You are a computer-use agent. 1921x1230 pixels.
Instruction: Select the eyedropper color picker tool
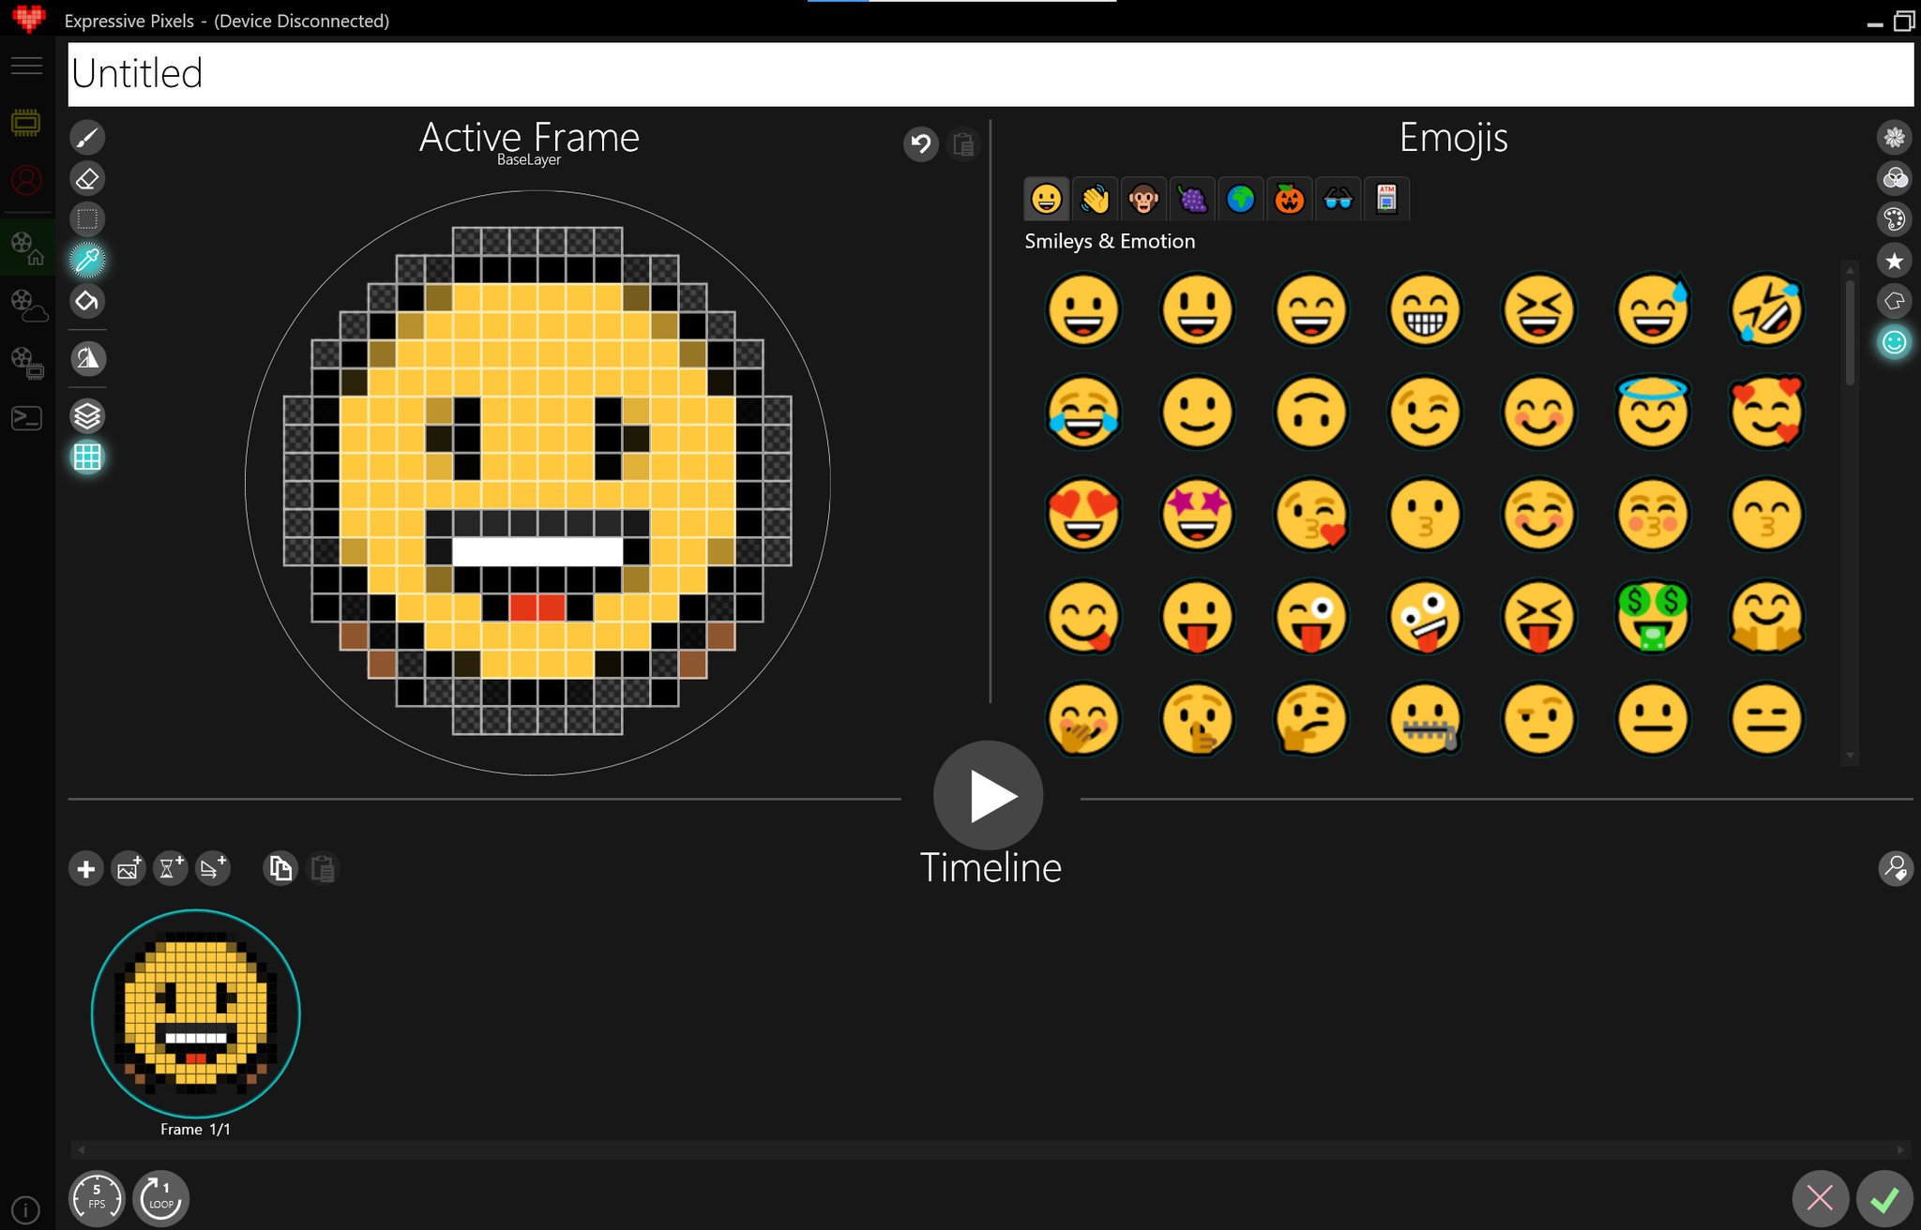click(87, 260)
